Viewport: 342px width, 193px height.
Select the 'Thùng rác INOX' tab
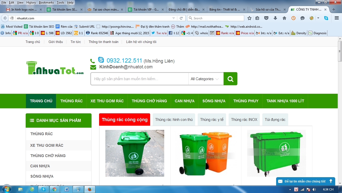tap(244, 120)
